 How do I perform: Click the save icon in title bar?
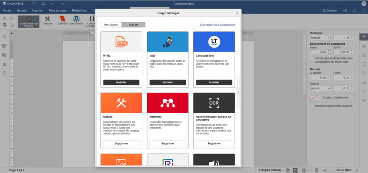click(34, 4)
